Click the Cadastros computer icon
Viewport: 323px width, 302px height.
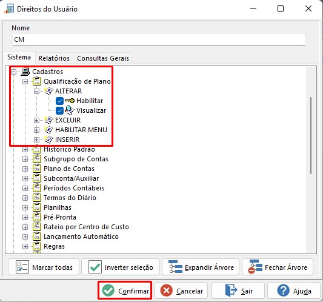click(x=25, y=72)
